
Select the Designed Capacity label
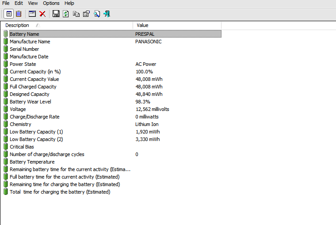tap(29, 94)
